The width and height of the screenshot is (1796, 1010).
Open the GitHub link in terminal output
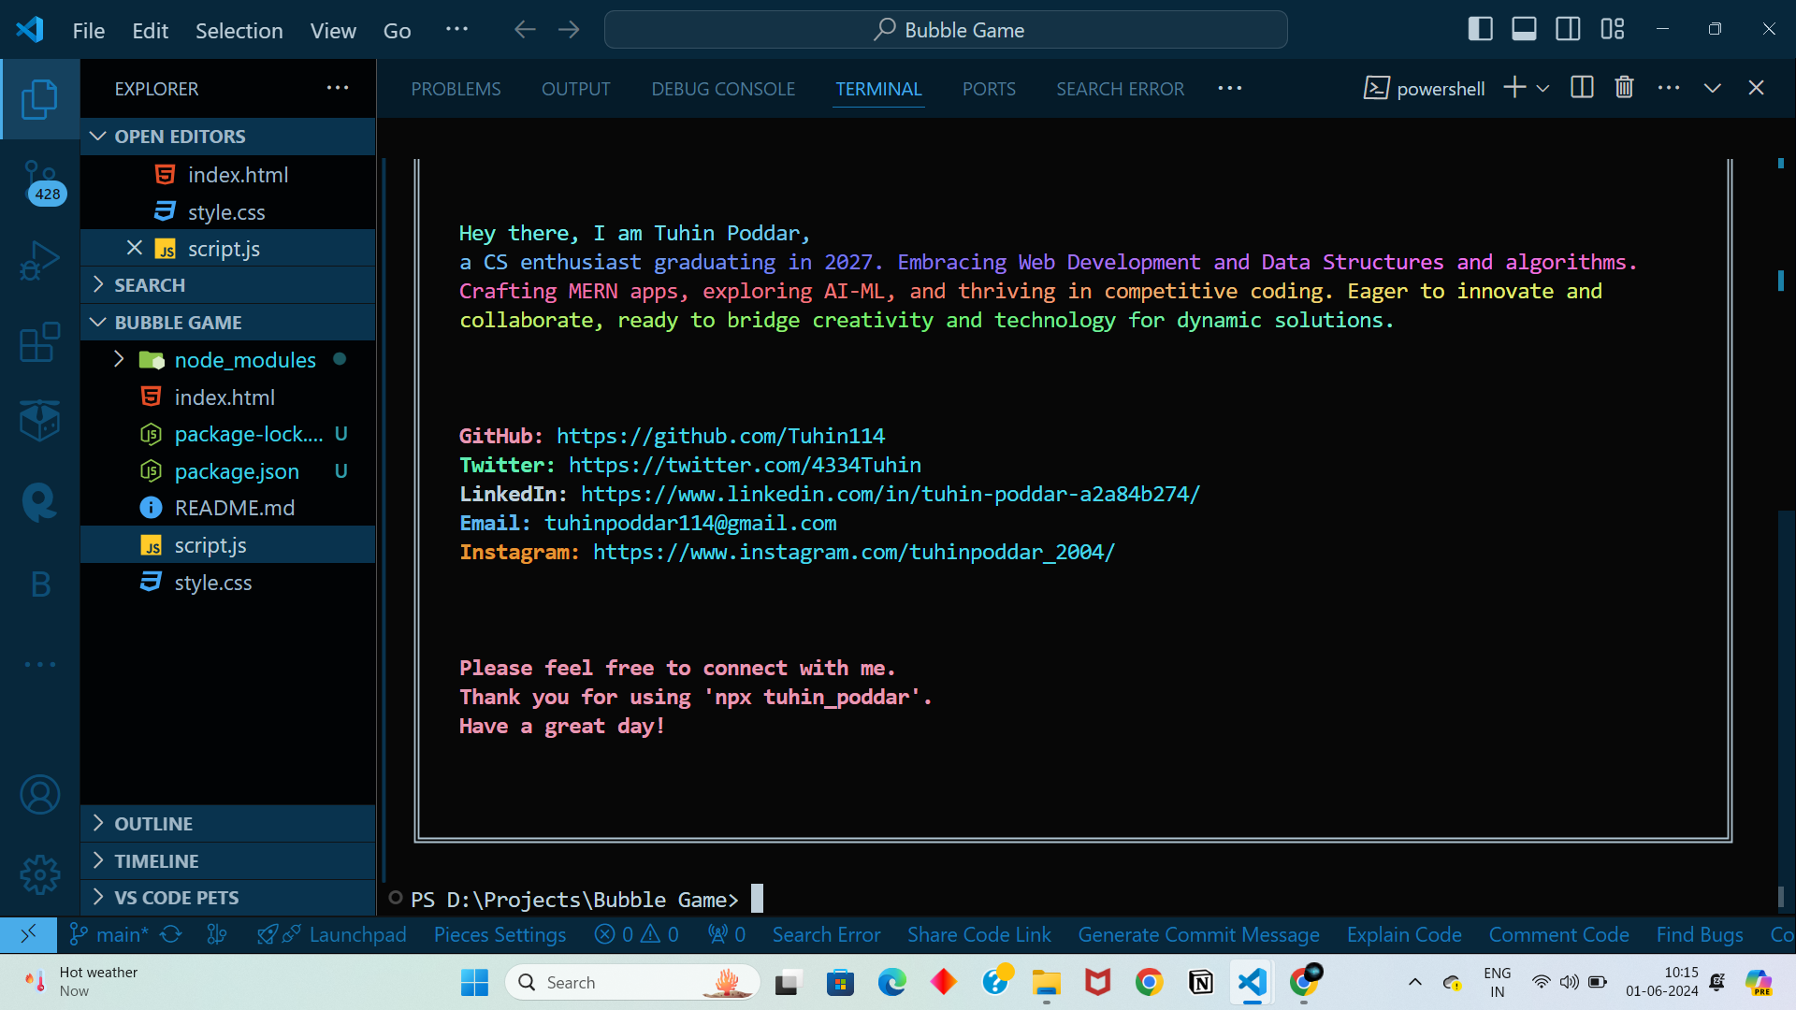[x=720, y=436]
